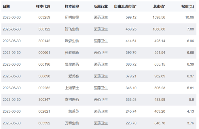Select the name 爱美客
The height and width of the screenshot is (129, 199).
coord(74,76)
